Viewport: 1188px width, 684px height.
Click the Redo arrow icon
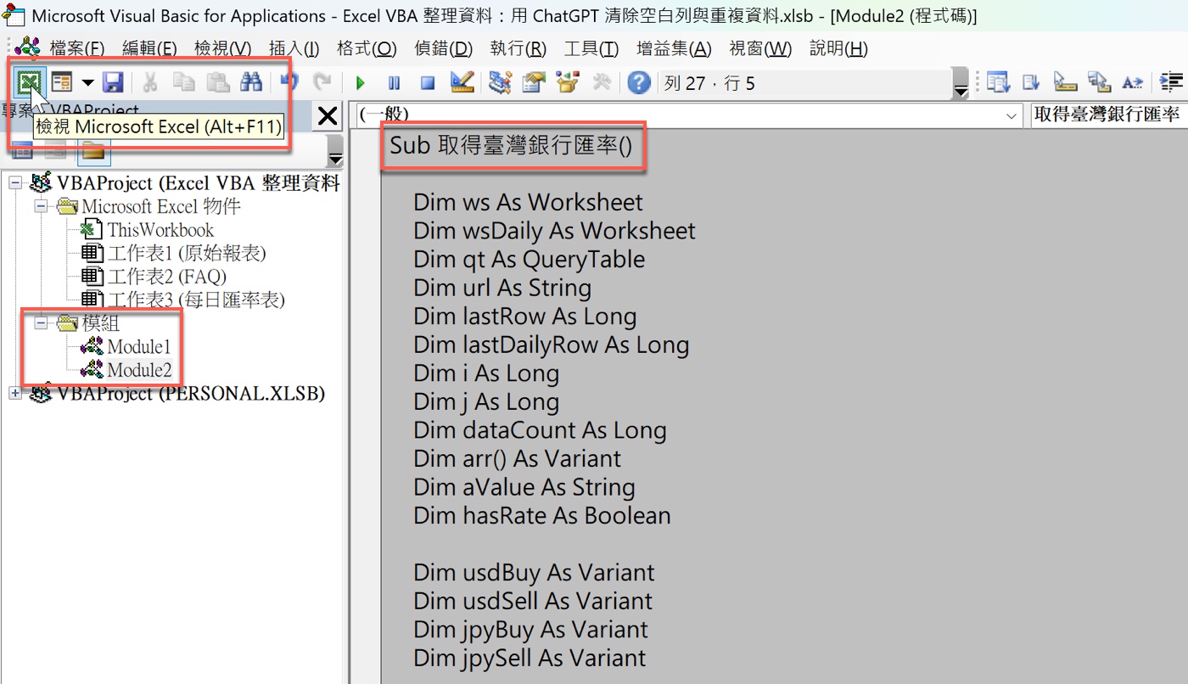pos(322,82)
